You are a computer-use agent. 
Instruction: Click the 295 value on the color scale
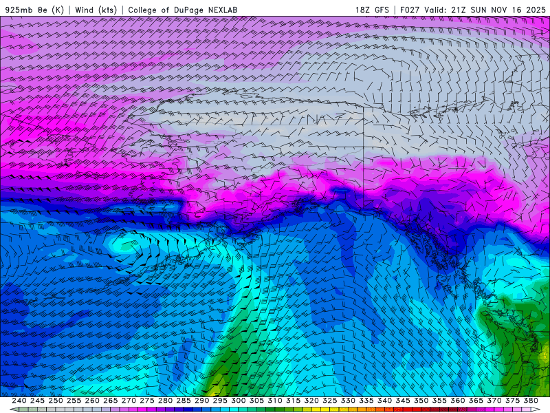[220, 401]
